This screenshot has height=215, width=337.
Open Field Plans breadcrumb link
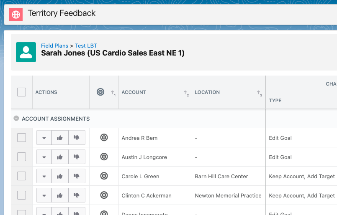click(54, 46)
